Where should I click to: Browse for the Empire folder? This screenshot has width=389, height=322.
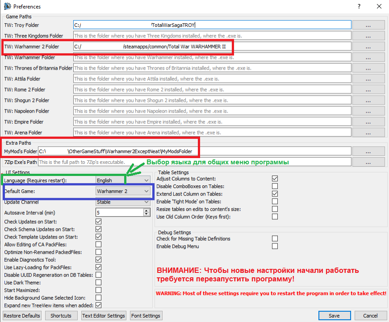pos(368,122)
